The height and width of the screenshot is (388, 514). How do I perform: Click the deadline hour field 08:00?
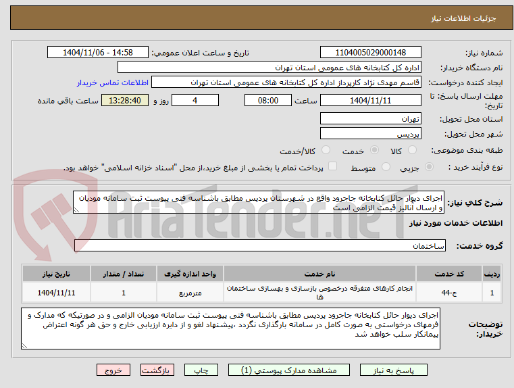click(268, 100)
